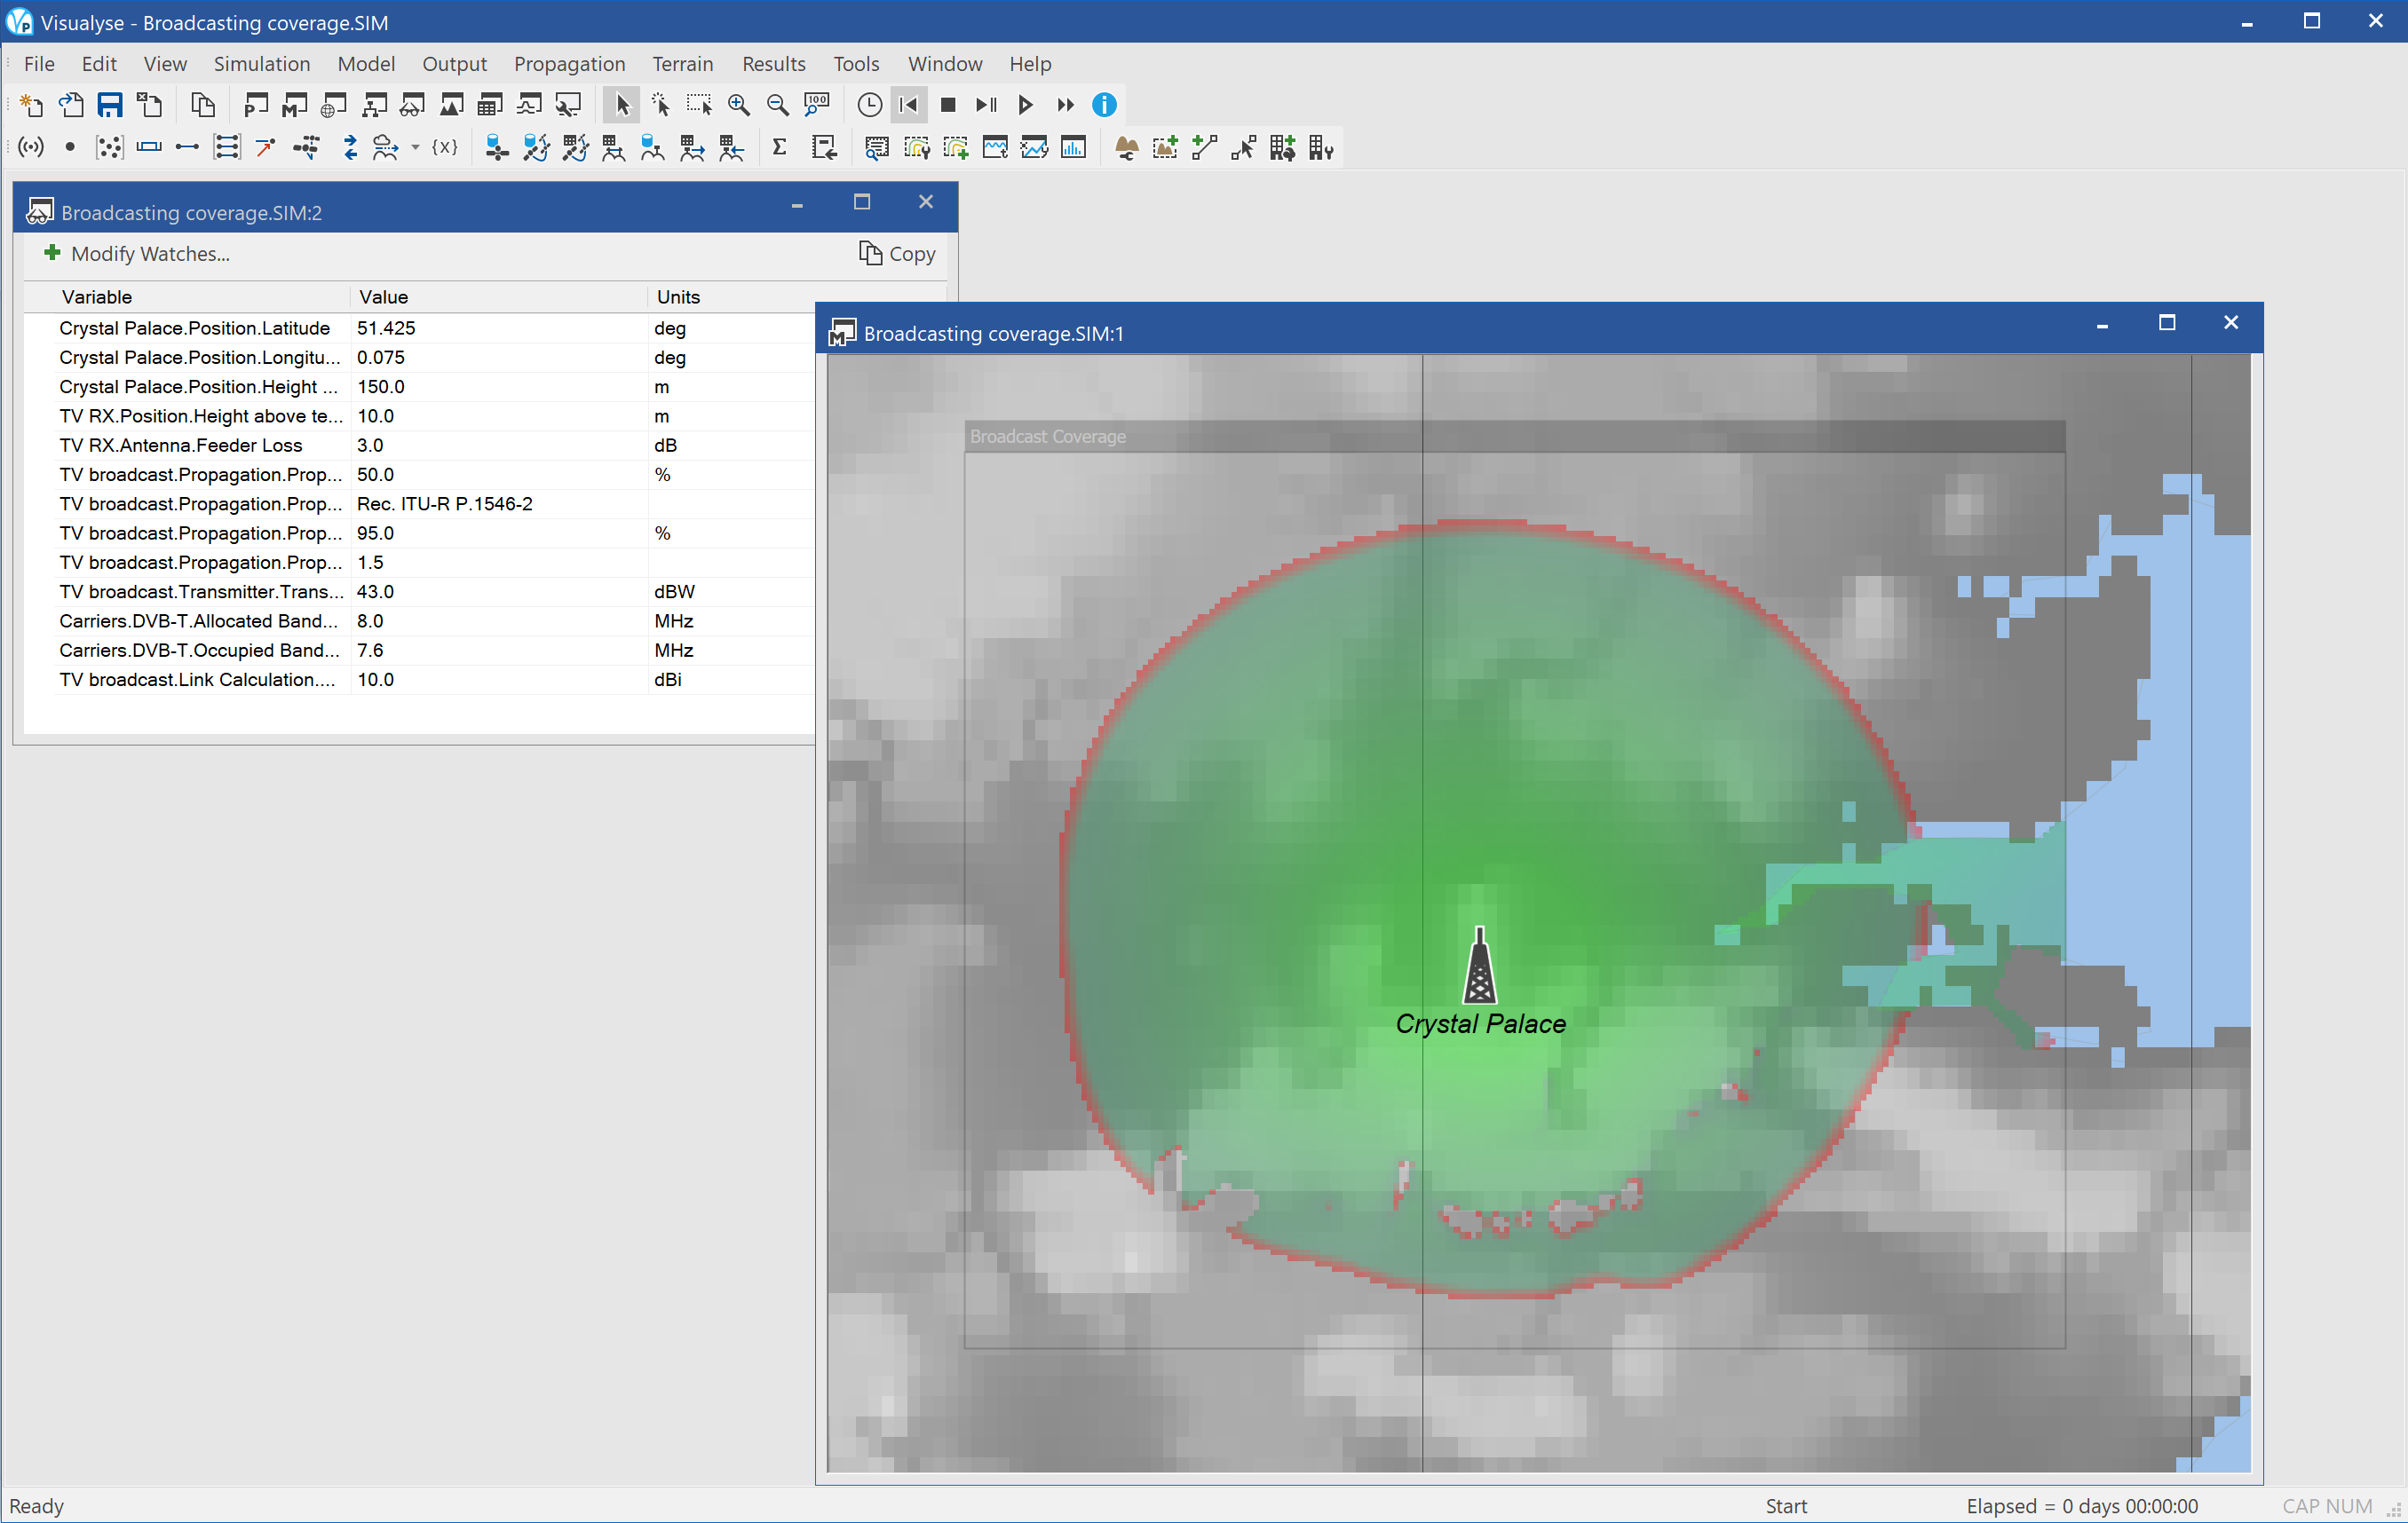Open the Model menu
The width and height of the screenshot is (2408, 1523).
[x=366, y=64]
